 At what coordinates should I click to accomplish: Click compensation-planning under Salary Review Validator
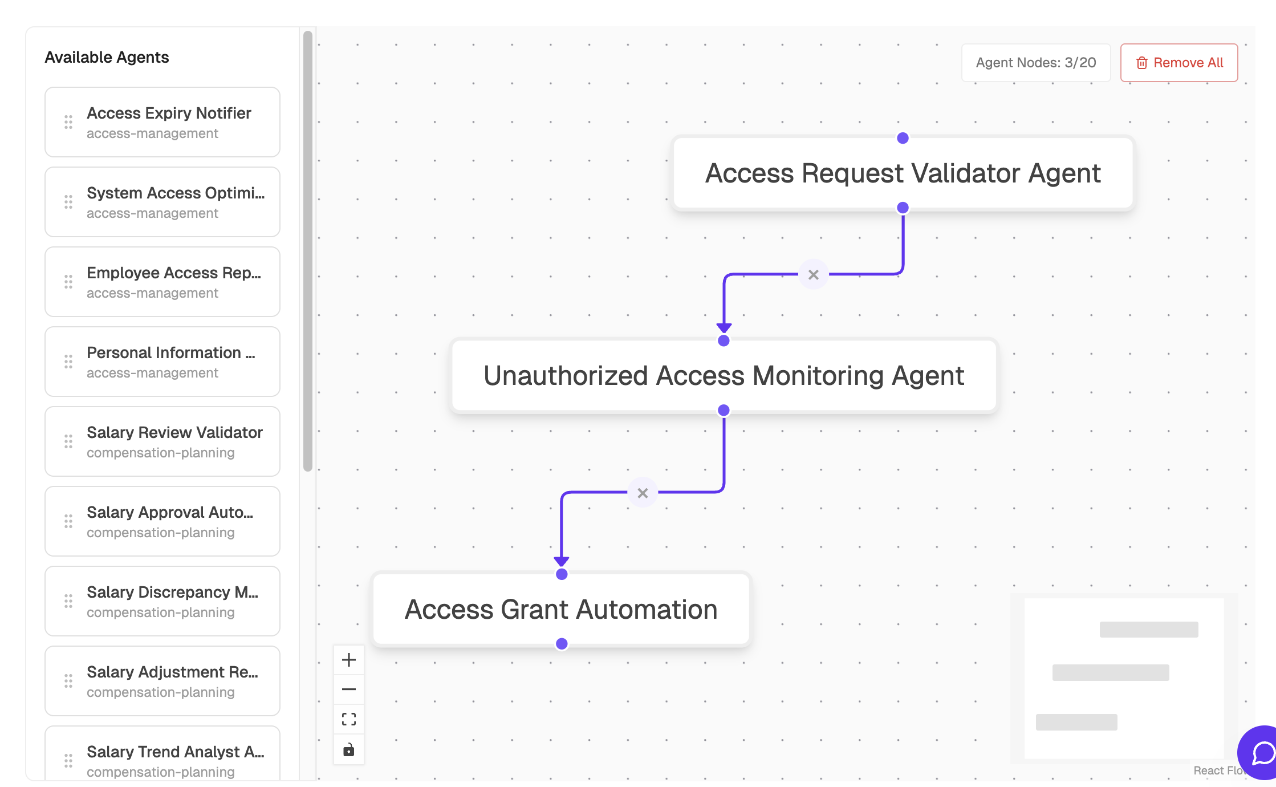(x=161, y=453)
